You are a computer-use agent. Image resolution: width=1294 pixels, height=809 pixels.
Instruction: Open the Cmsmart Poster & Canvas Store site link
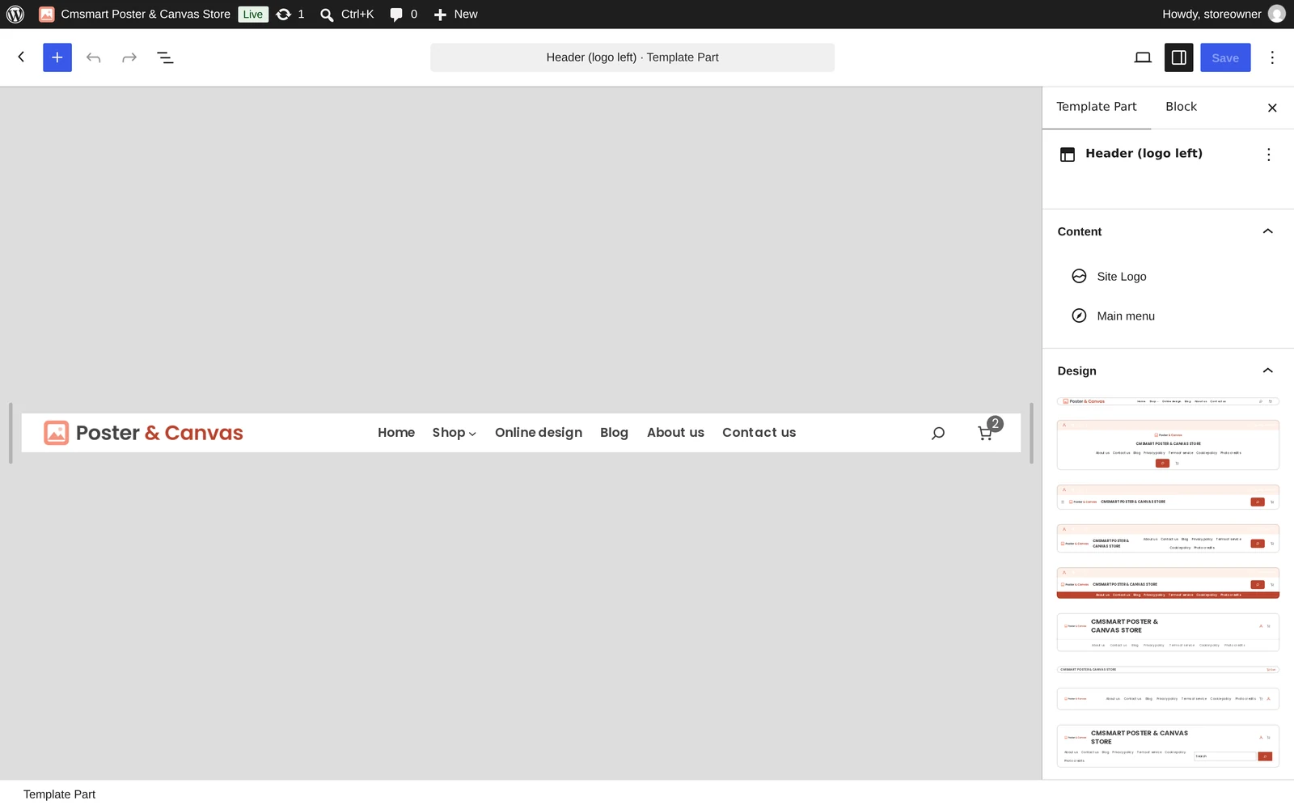(x=134, y=14)
